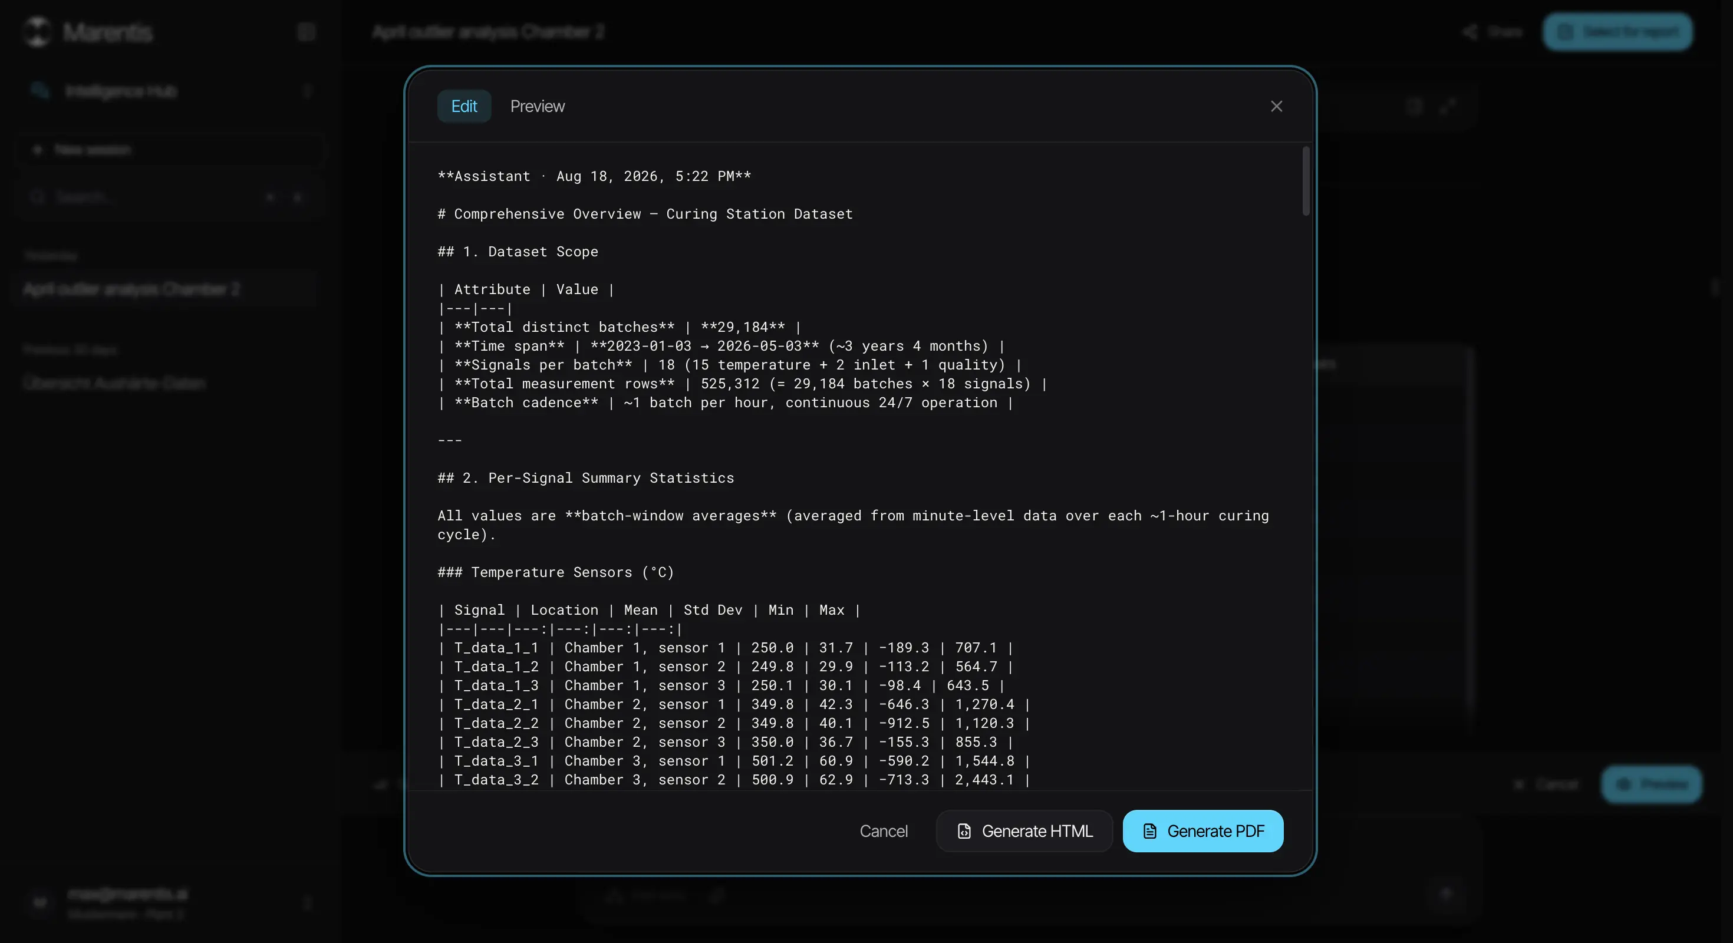Click the T_data_2_1 table row
Viewport: 1733px width, 943px height.
point(734,704)
